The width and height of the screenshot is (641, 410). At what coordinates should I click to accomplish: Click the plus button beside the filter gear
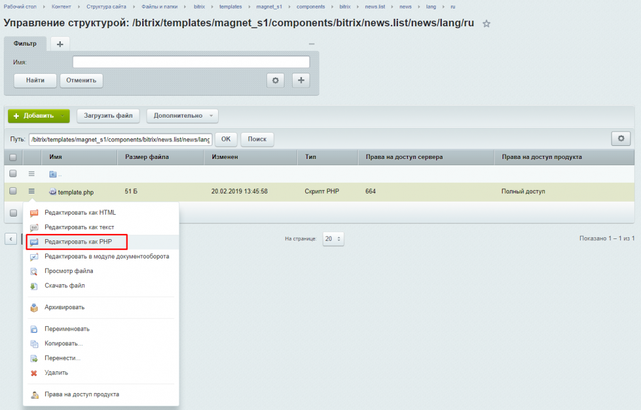[x=301, y=81]
